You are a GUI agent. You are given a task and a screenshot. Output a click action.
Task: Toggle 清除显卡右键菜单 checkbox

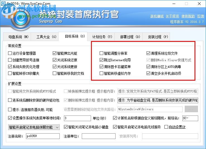pos(101,67)
